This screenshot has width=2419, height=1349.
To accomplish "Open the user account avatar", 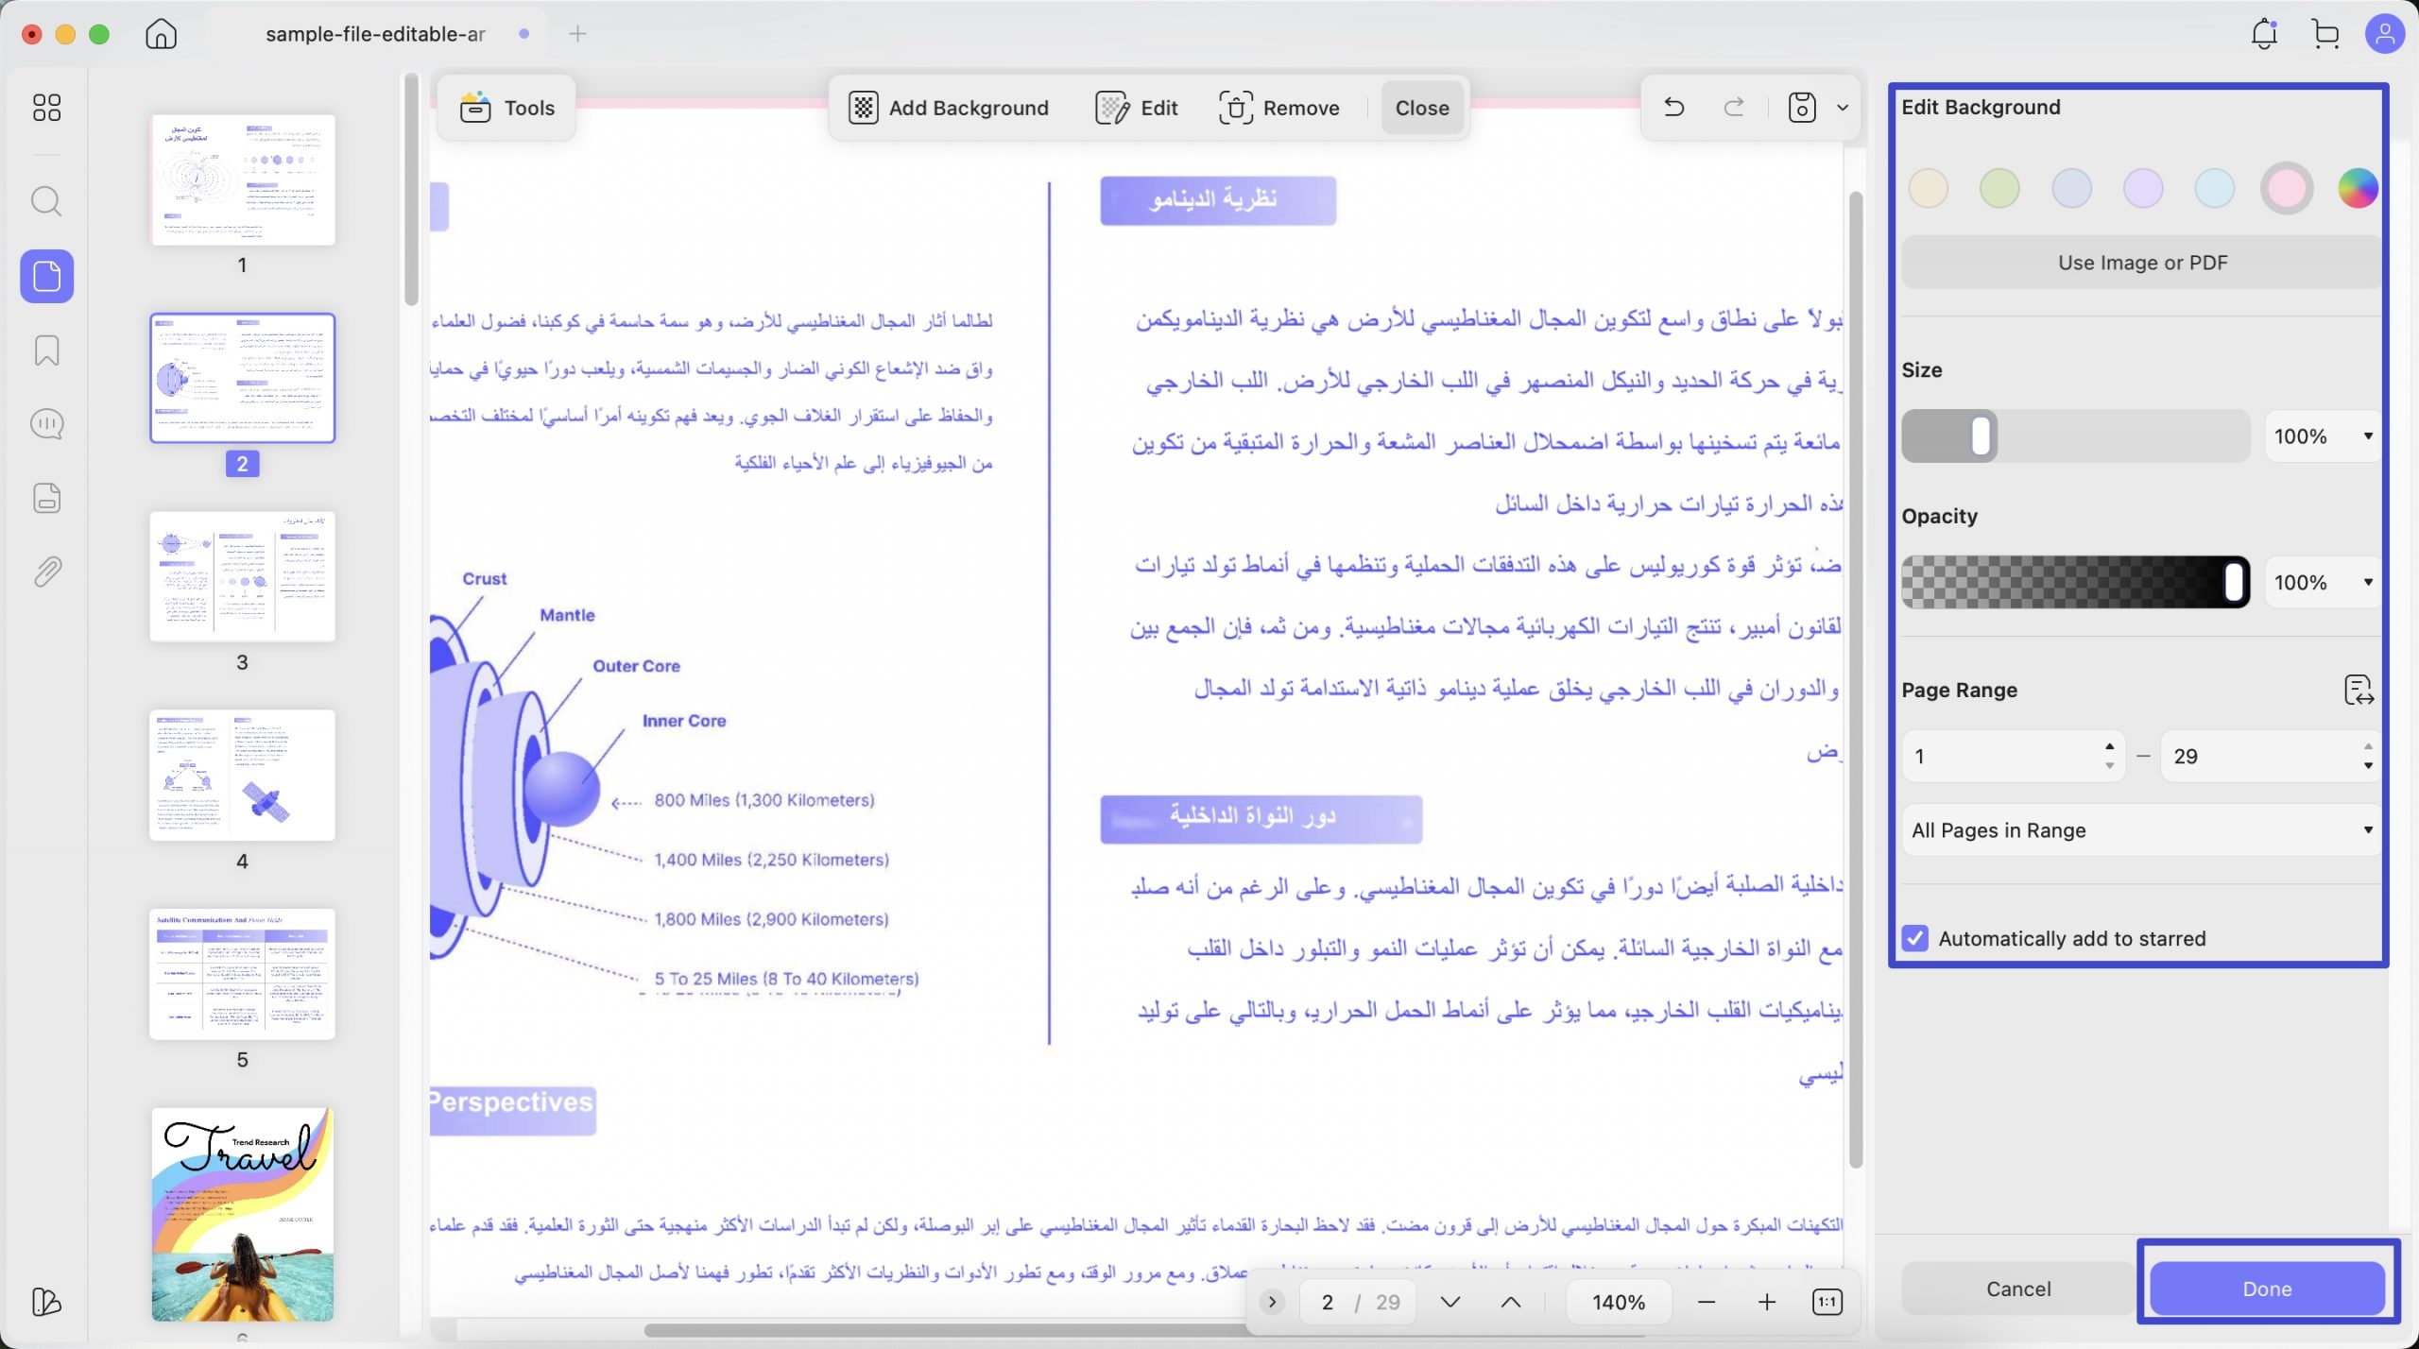I will tap(2384, 34).
